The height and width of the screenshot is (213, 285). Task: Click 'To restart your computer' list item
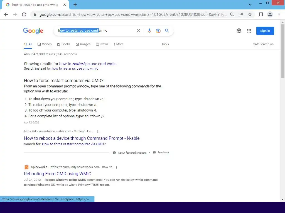(63, 105)
